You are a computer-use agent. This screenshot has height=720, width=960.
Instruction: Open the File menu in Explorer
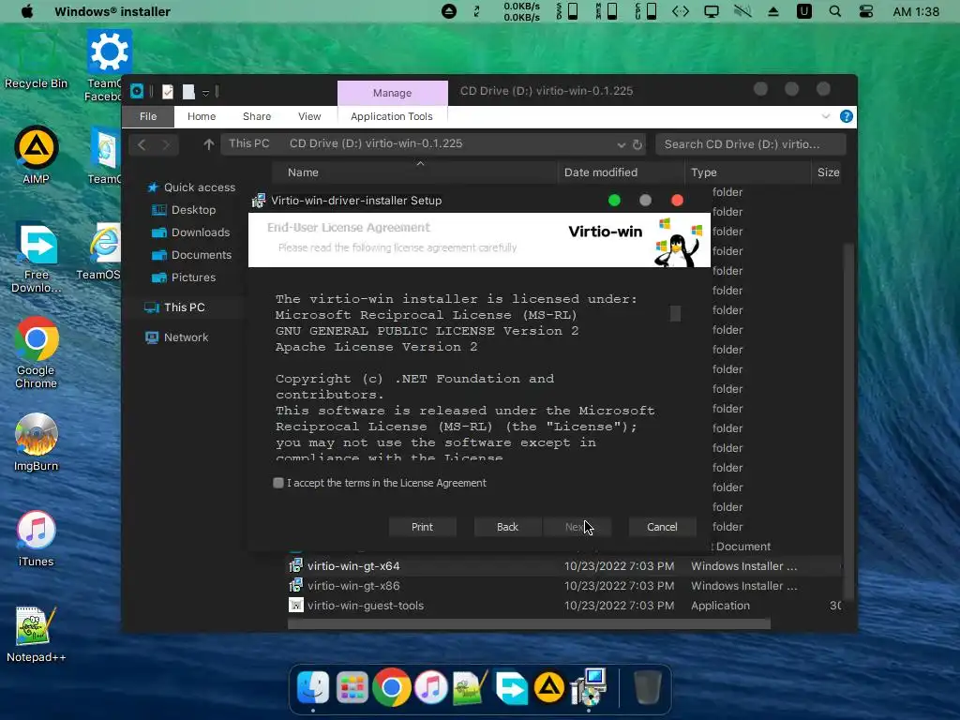(148, 116)
